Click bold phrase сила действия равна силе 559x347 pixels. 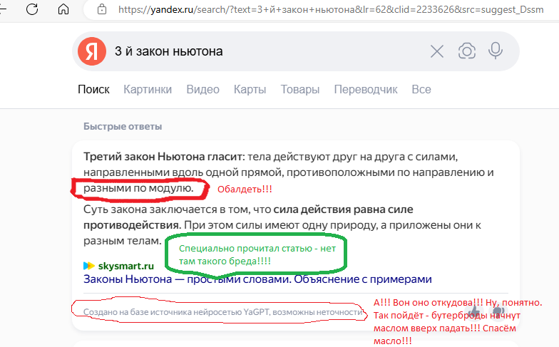coord(343,209)
